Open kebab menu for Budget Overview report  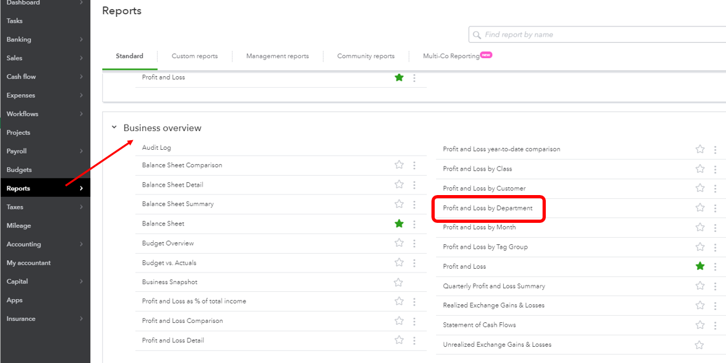(415, 243)
